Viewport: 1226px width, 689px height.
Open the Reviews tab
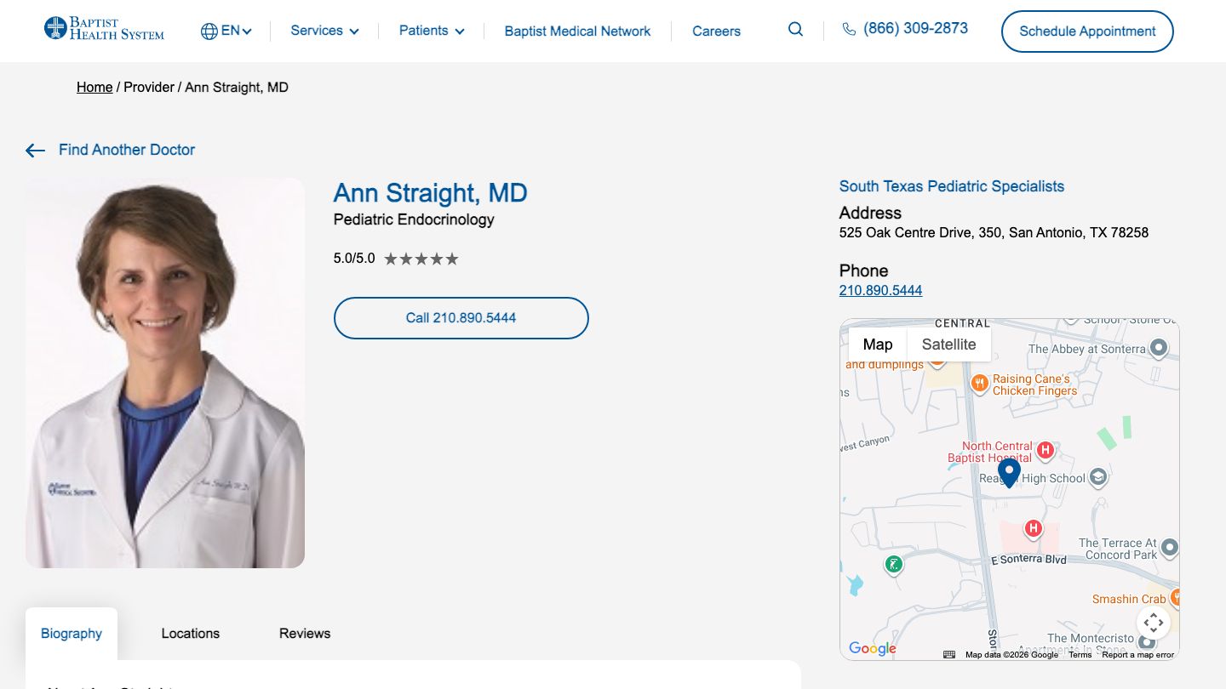[x=304, y=633]
